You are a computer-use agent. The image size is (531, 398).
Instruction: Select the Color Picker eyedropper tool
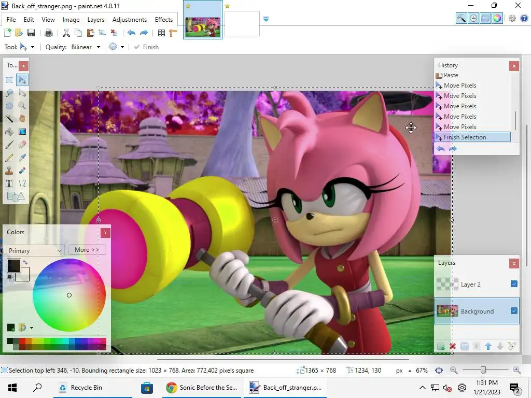(22, 158)
